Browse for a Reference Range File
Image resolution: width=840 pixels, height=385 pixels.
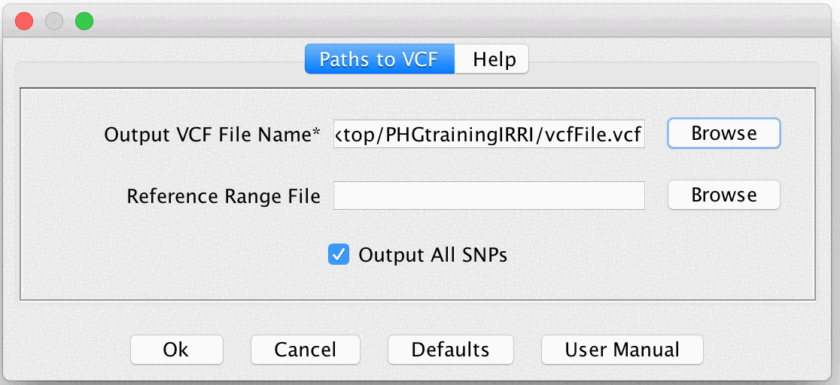tap(724, 196)
